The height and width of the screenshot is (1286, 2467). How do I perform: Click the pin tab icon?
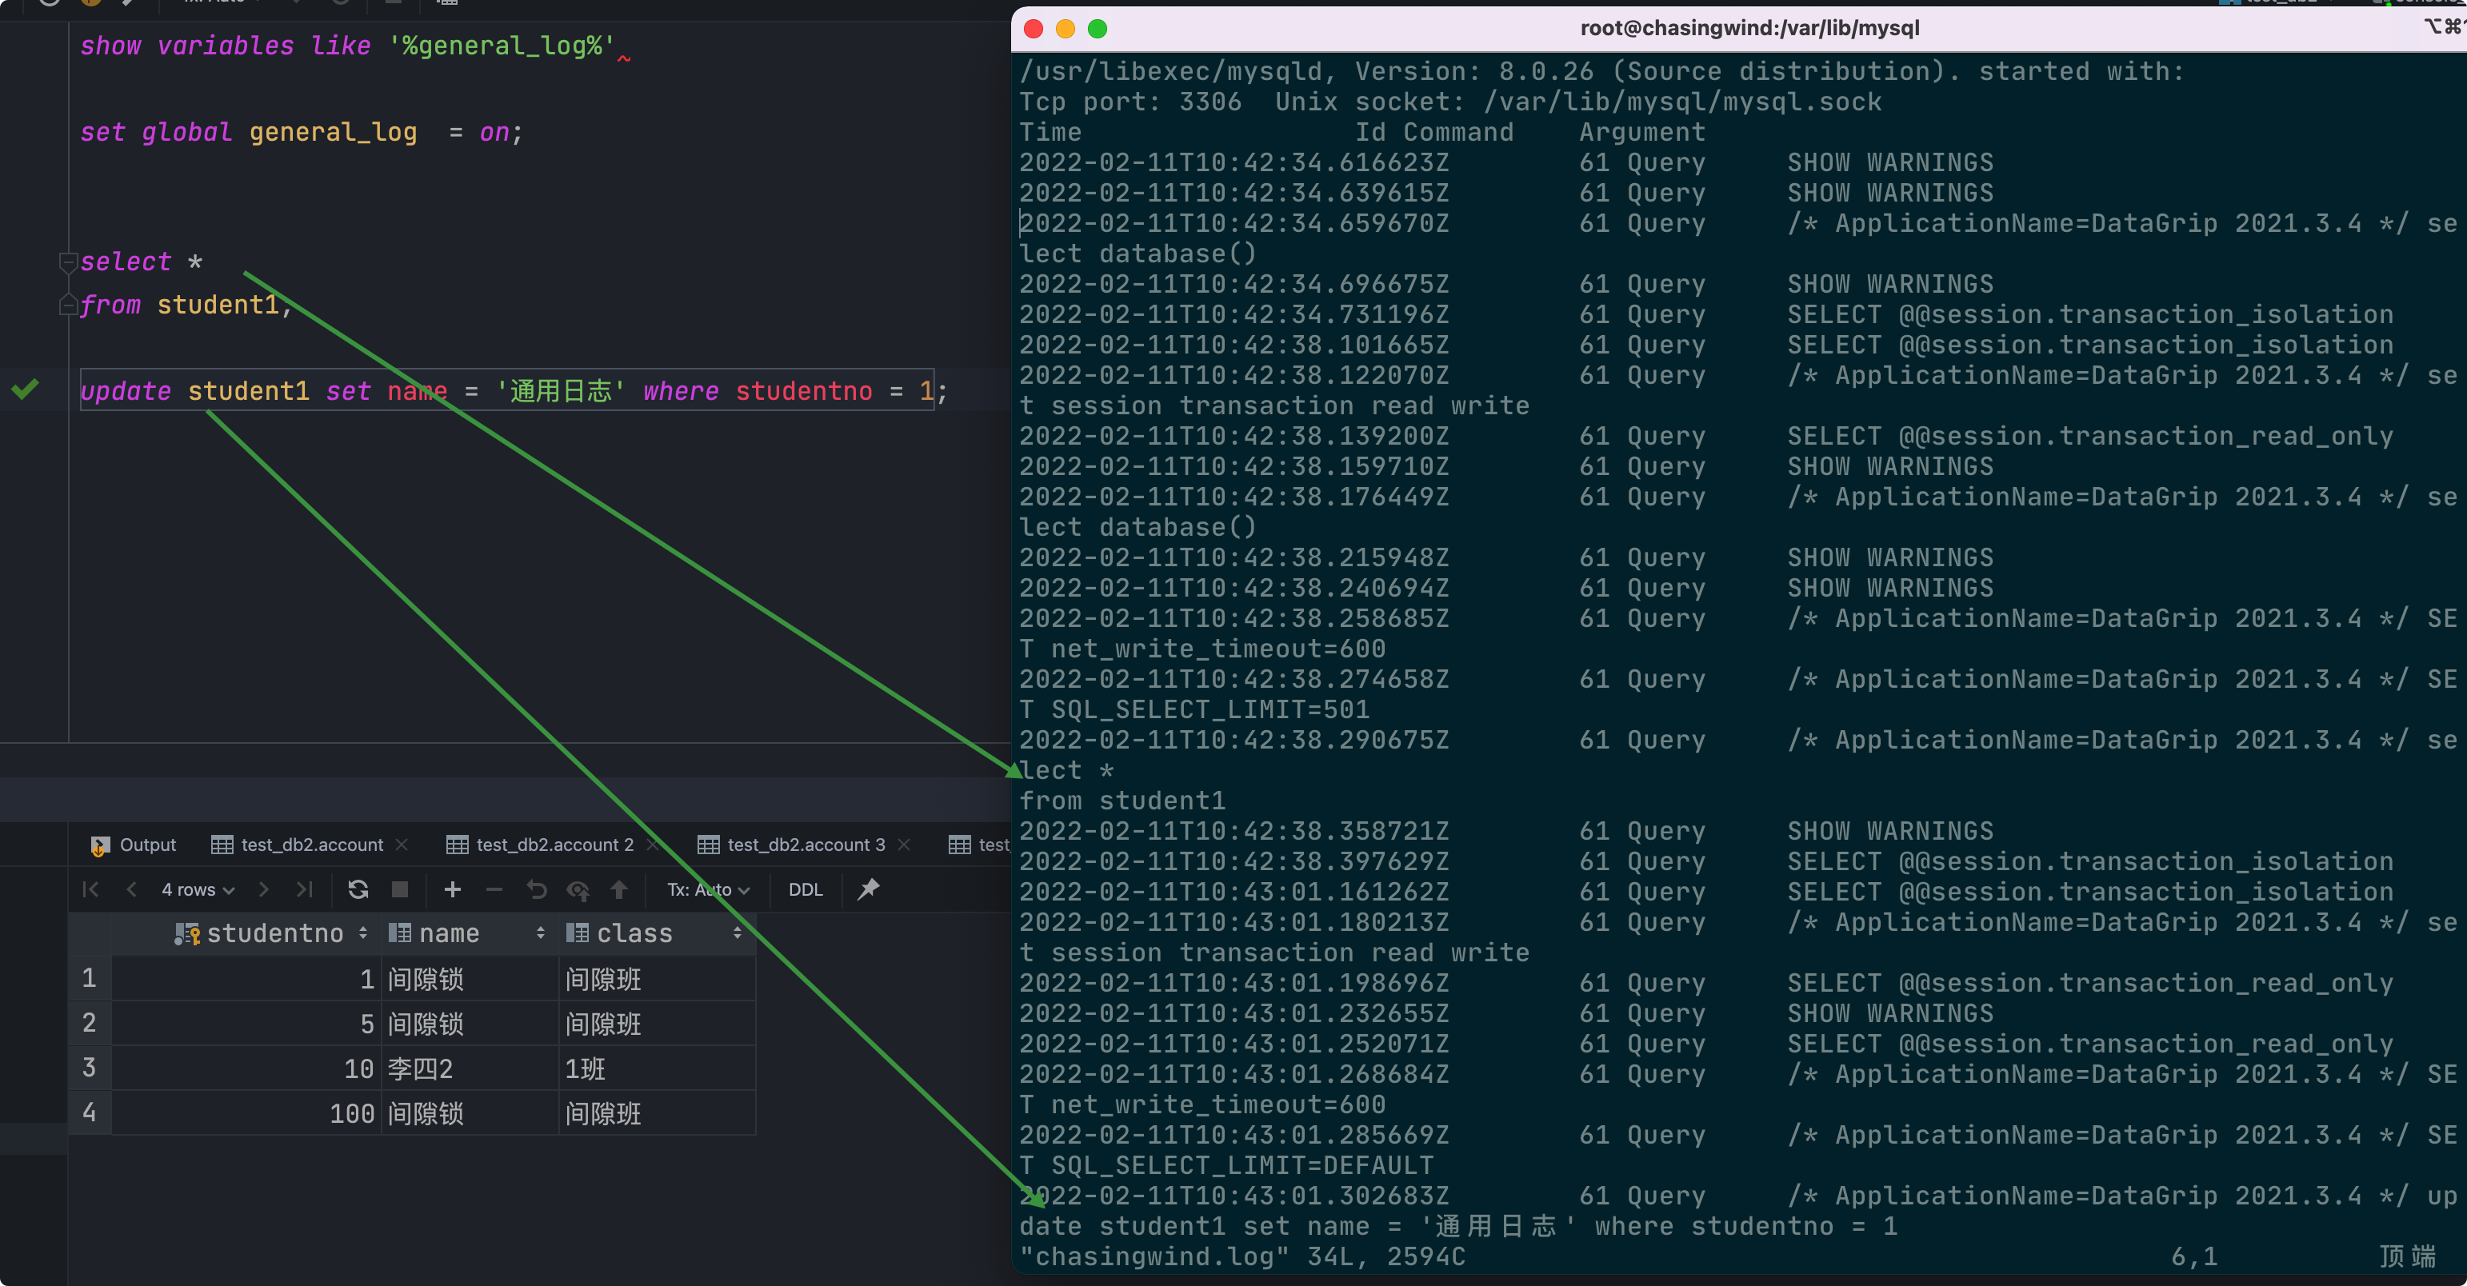(869, 889)
